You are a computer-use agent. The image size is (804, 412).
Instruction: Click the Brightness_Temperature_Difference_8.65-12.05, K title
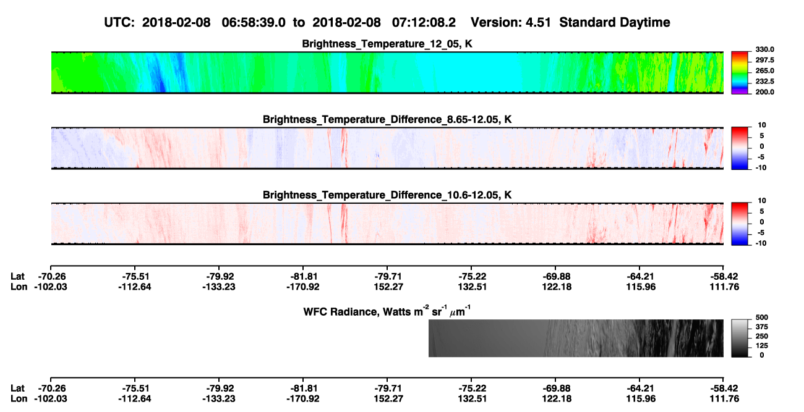point(387,119)
